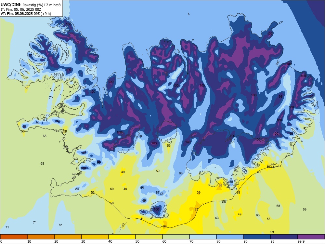Click the indigo 95–99.9 legend swatch
Image resolution: width=325 pixels, height=244 pixels.
click(284, 237)
